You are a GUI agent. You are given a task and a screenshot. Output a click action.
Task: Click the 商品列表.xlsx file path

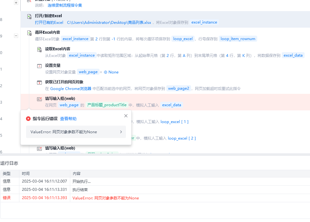(x=109, y=23)
